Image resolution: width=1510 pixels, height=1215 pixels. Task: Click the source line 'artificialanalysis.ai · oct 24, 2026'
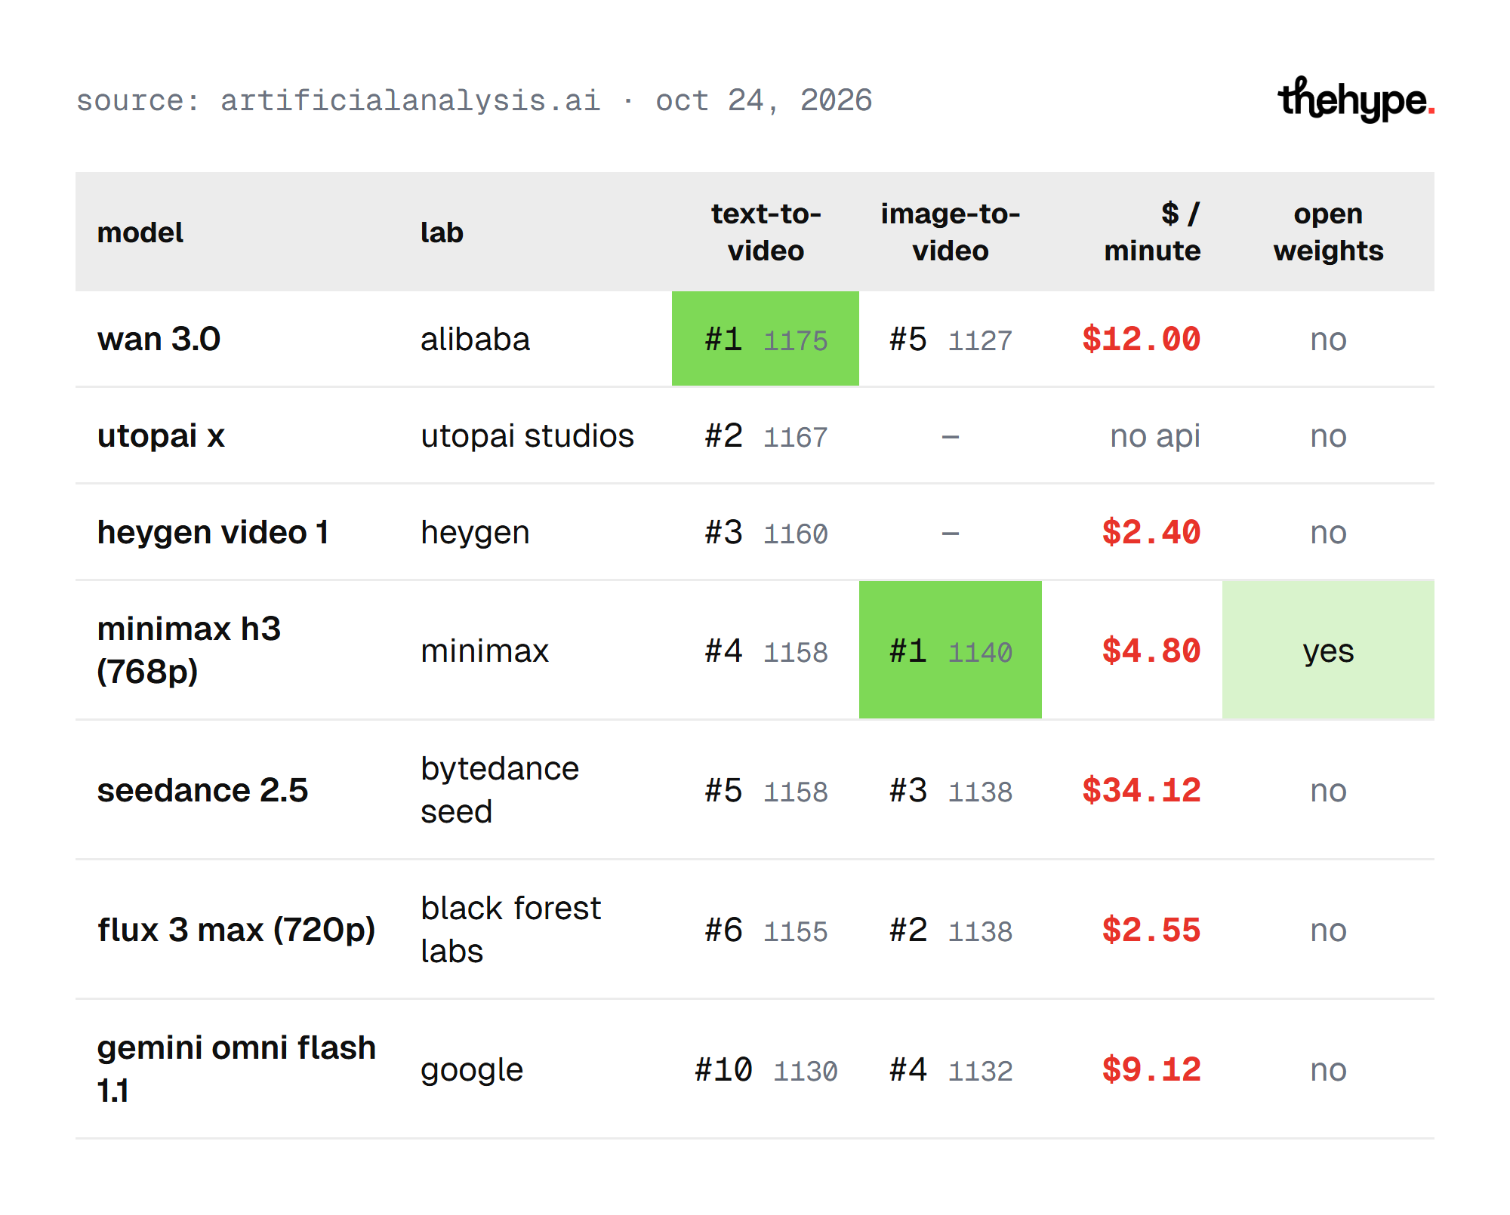(547, 100)
